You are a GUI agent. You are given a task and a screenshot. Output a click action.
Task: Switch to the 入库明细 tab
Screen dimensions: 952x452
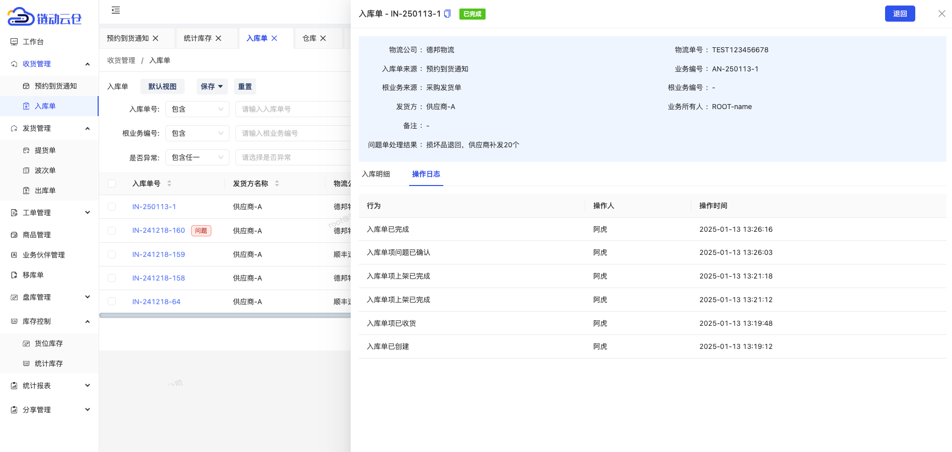(x=376, y=174)
